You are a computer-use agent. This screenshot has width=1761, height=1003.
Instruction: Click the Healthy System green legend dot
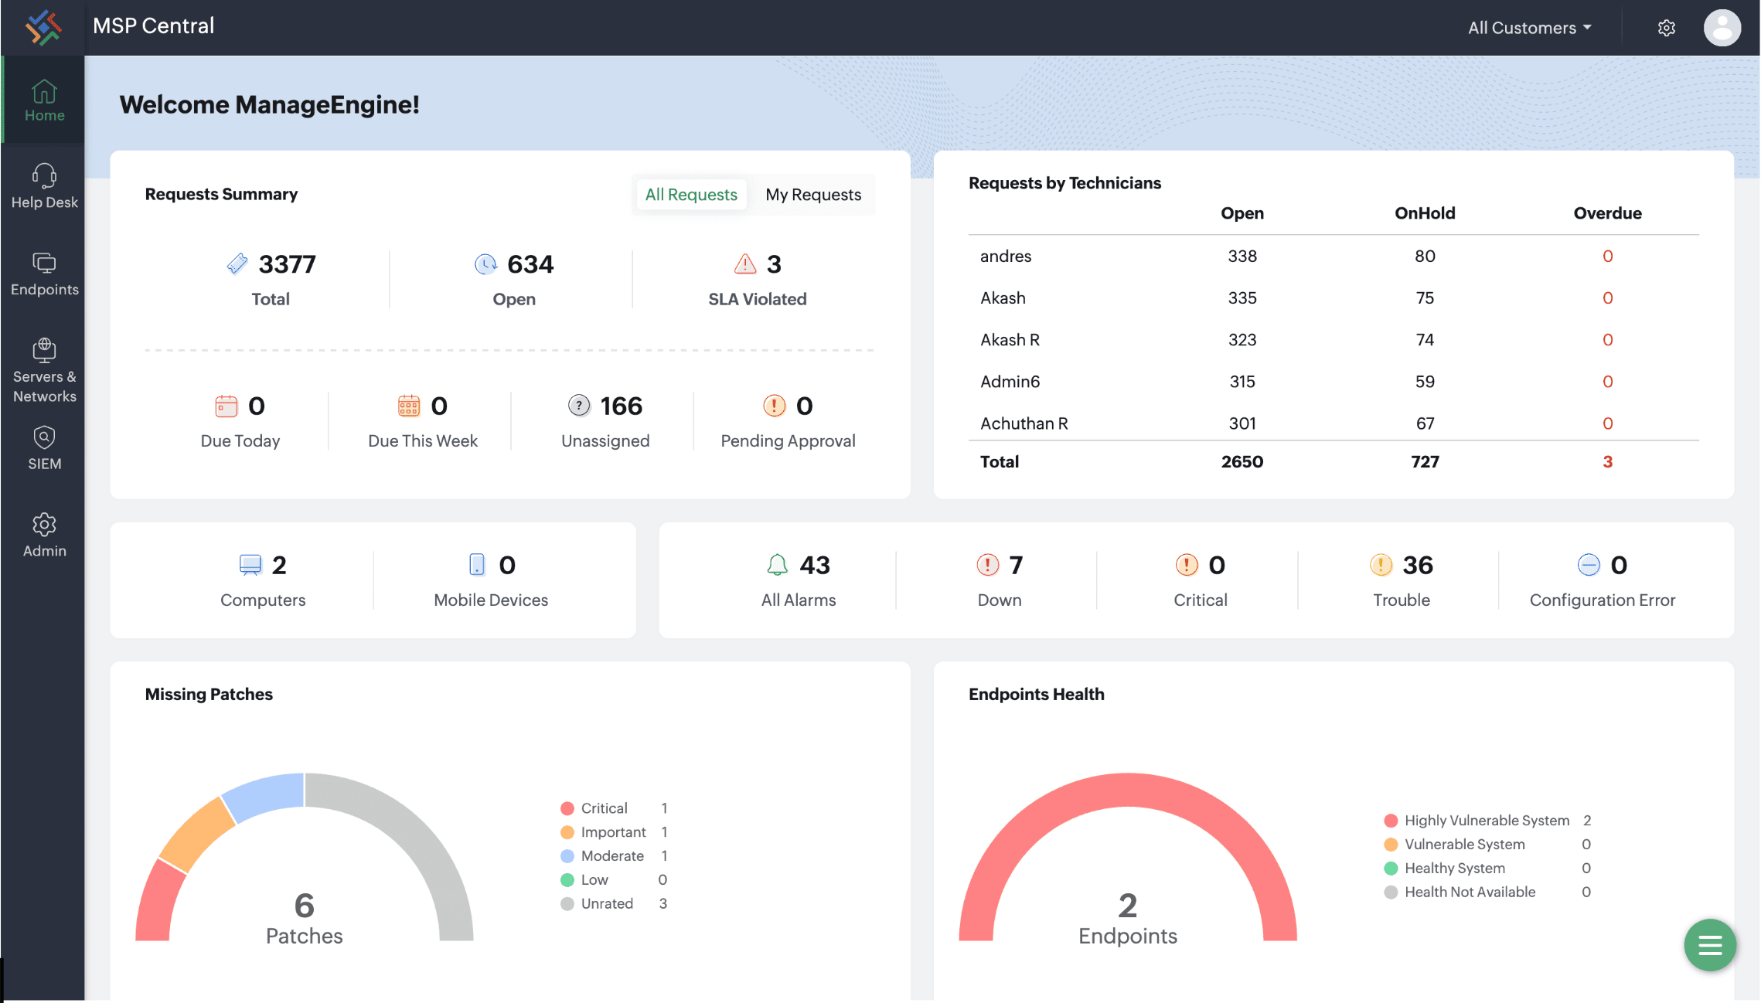pos(1391,869)
